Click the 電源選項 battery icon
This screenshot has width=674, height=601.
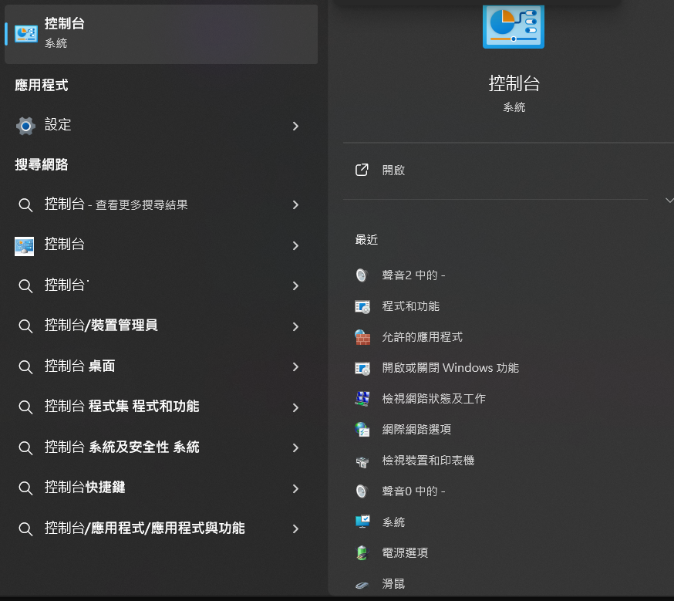(x=362, y=553)
